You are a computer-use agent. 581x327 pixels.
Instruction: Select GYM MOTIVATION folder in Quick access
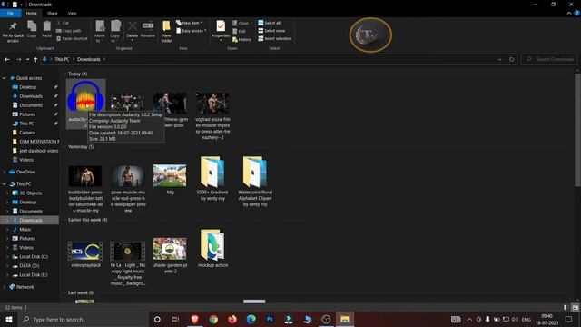tap(35, 142)
